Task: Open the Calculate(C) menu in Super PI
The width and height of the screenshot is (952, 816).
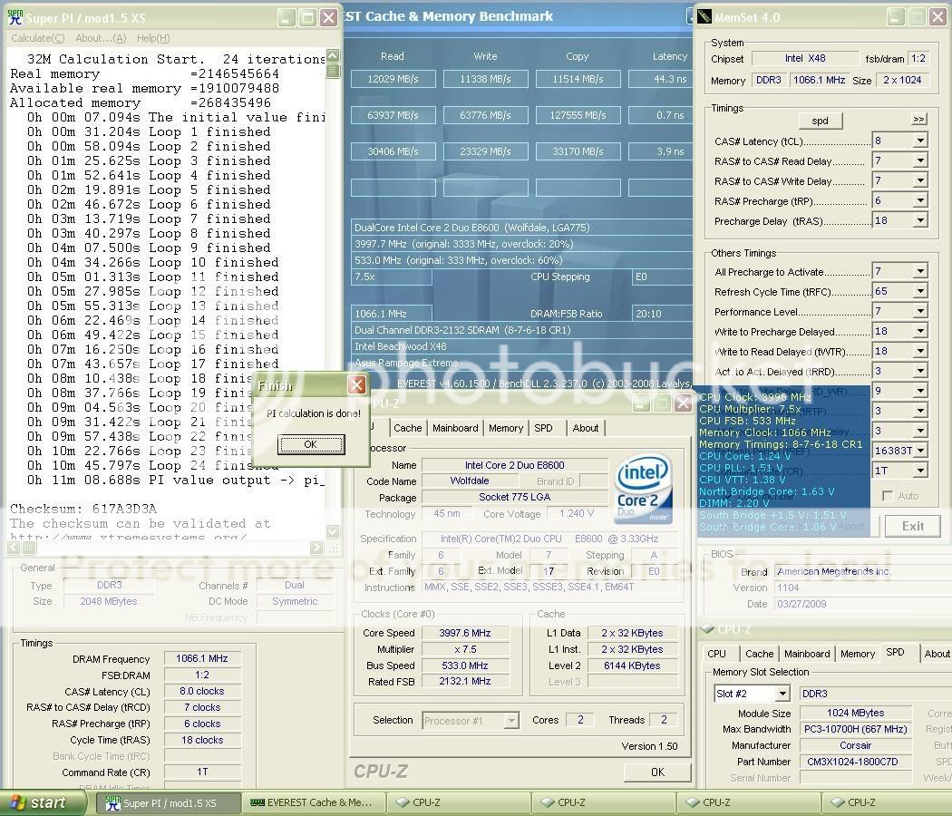Action: pyautogui.click(x=38, y=38)
